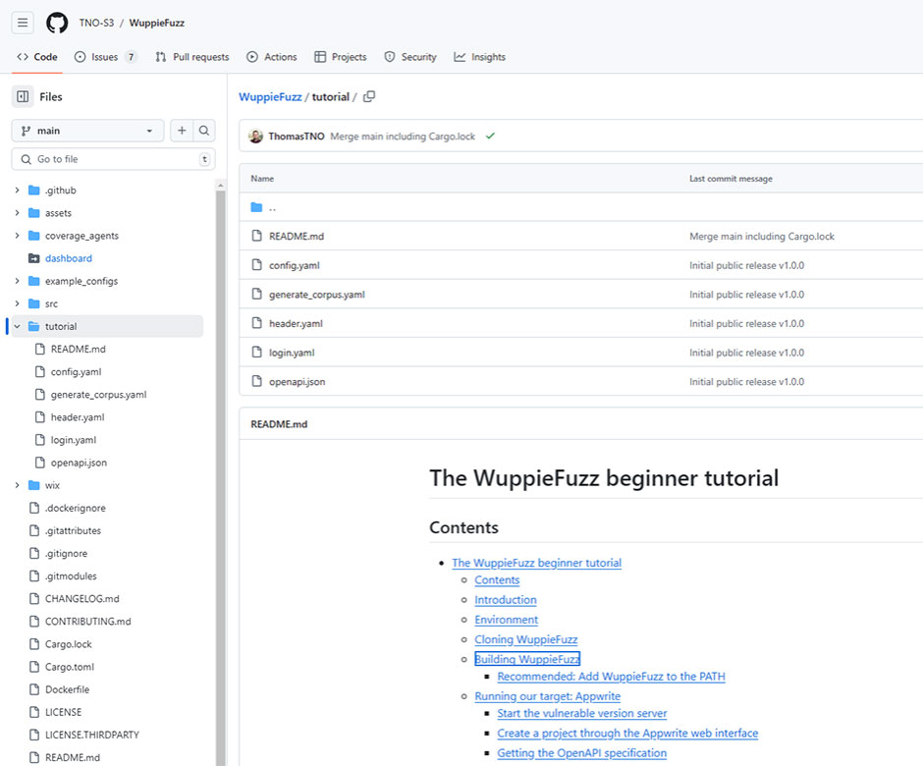Image resolution: width=923 pixels, height=766 pixels.
Task: Click the GitHub logo icon
Action: tap(56, 22)
